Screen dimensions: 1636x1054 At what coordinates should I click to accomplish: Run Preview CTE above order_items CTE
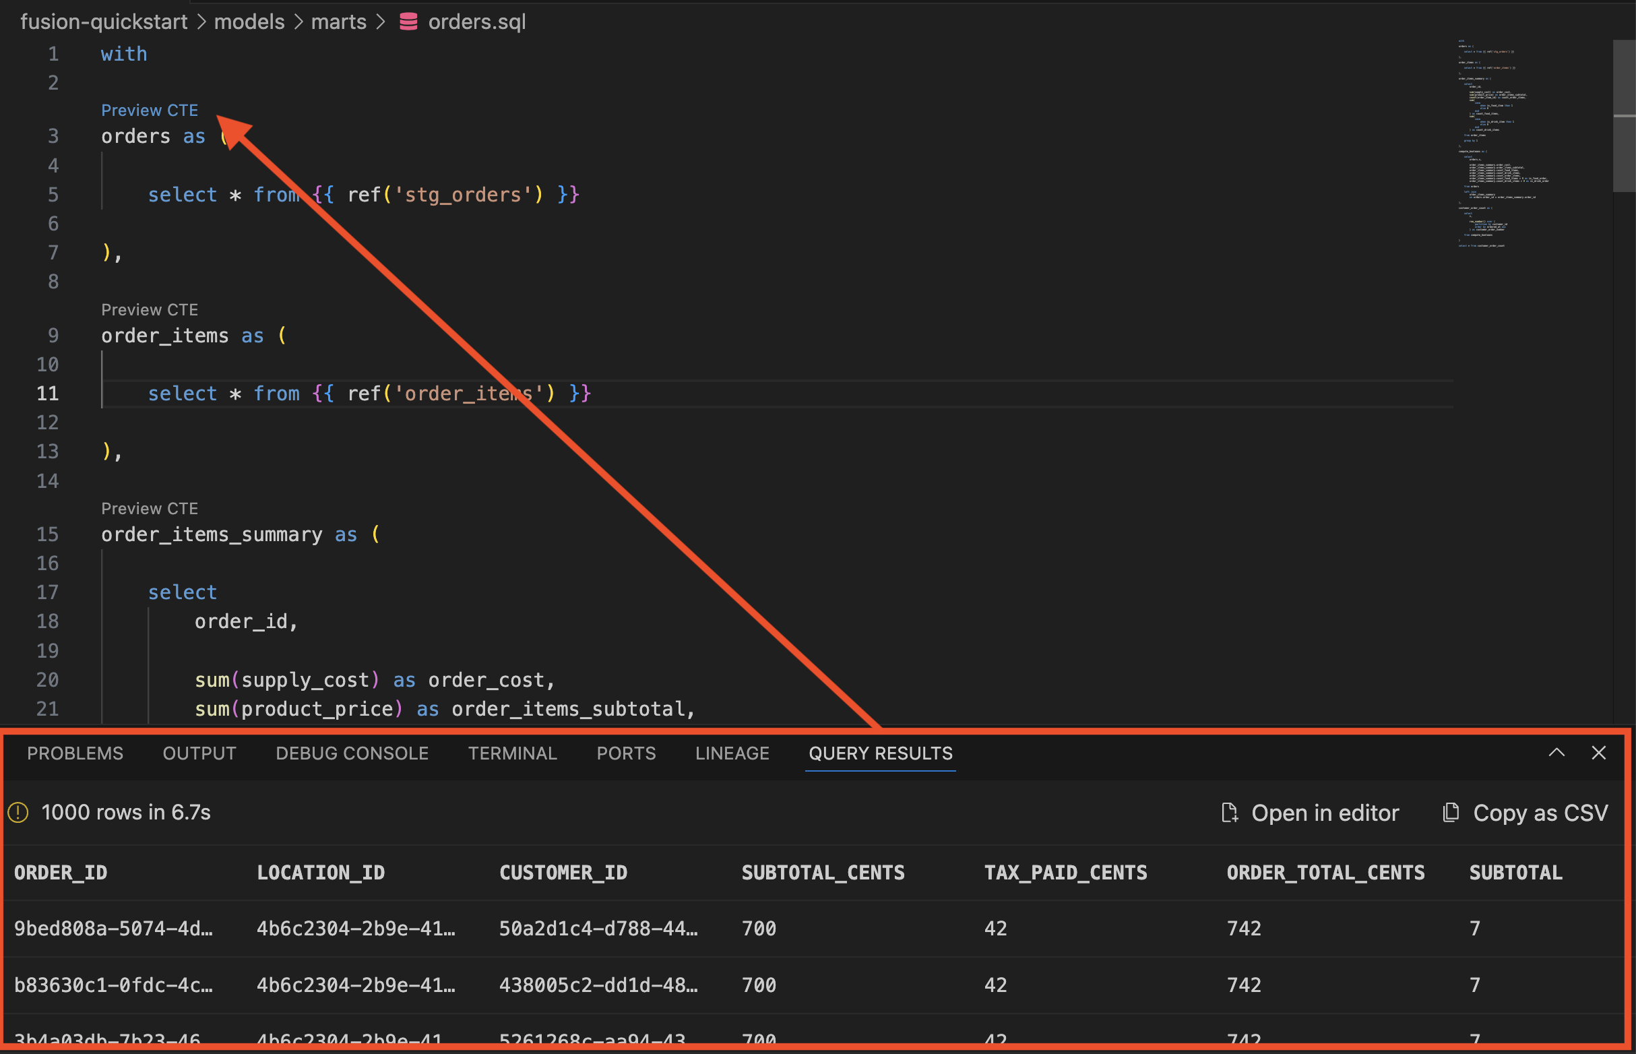pos(150,309)
